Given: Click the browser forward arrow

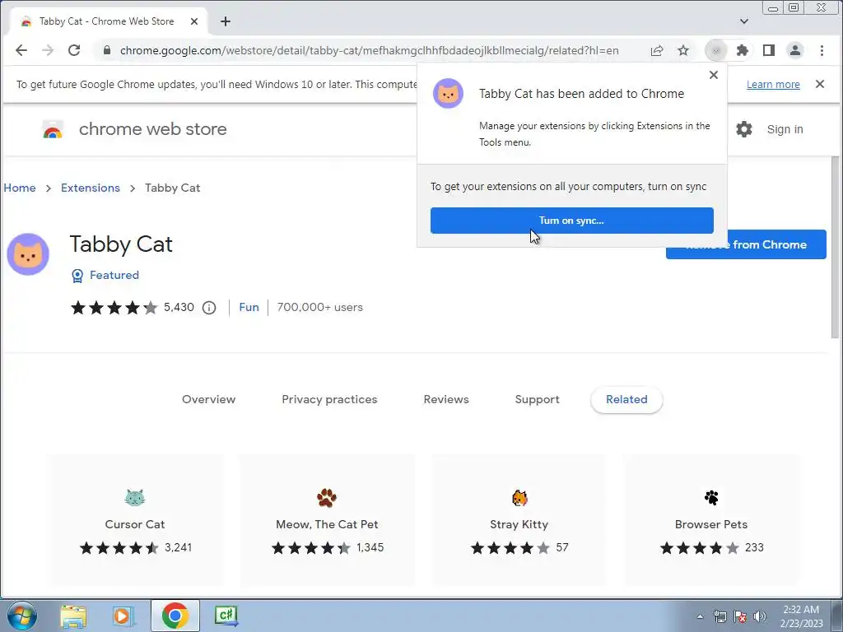Looking at the screenshot, I should click(48, 50).
